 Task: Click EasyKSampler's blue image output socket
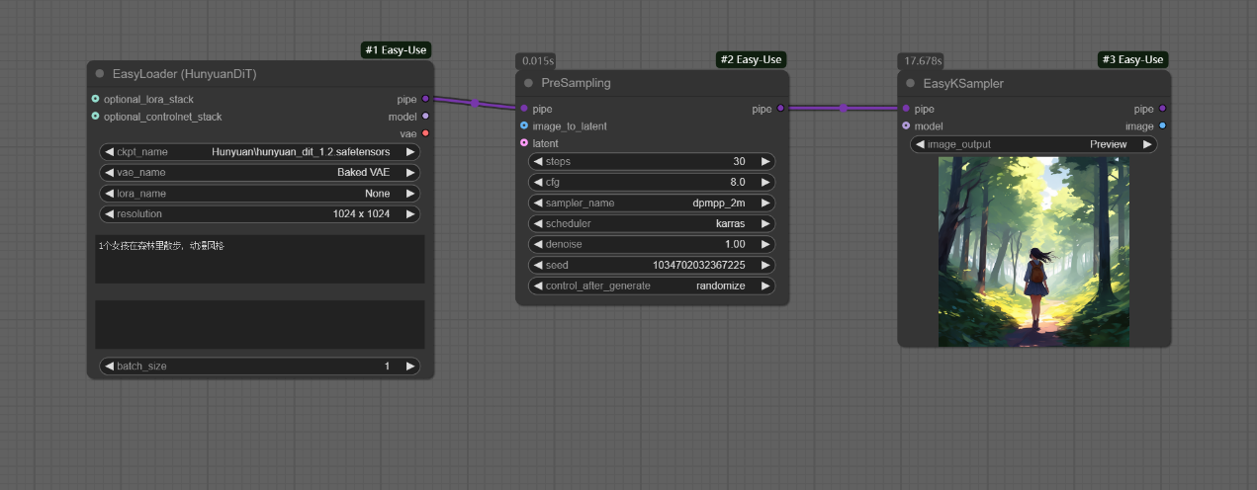click(x=1162, y=126)
